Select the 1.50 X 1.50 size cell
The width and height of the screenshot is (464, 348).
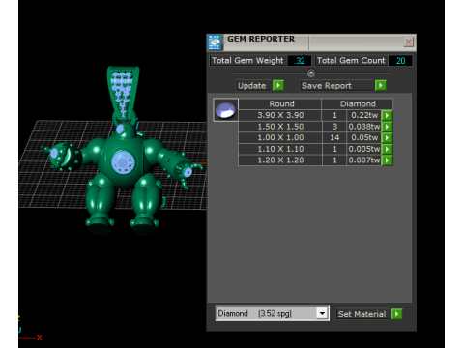pos(280,127)
